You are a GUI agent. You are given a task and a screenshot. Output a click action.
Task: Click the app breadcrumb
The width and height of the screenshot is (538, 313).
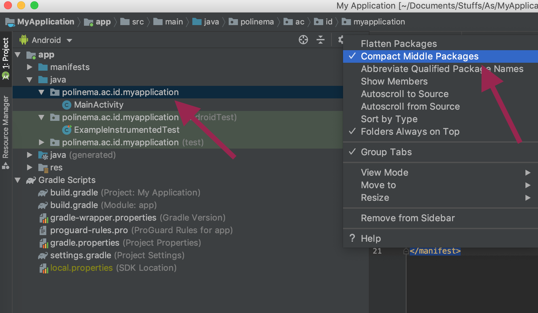(x=97, y=22)
